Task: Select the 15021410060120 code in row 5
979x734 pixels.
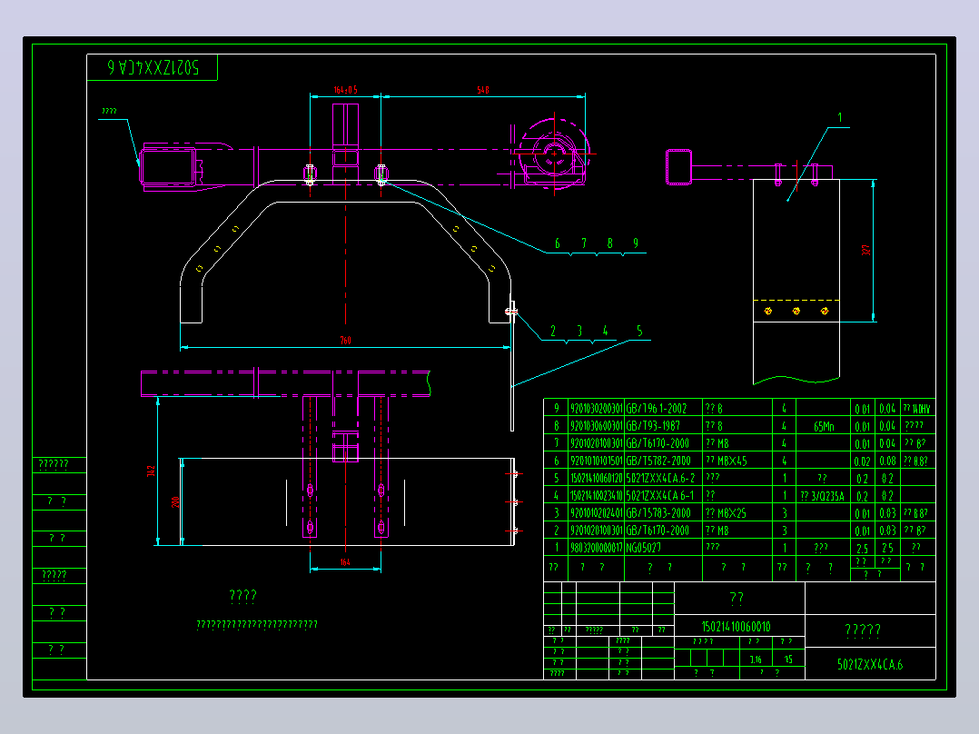Action: pyautogui.click(x=597, y=479)
